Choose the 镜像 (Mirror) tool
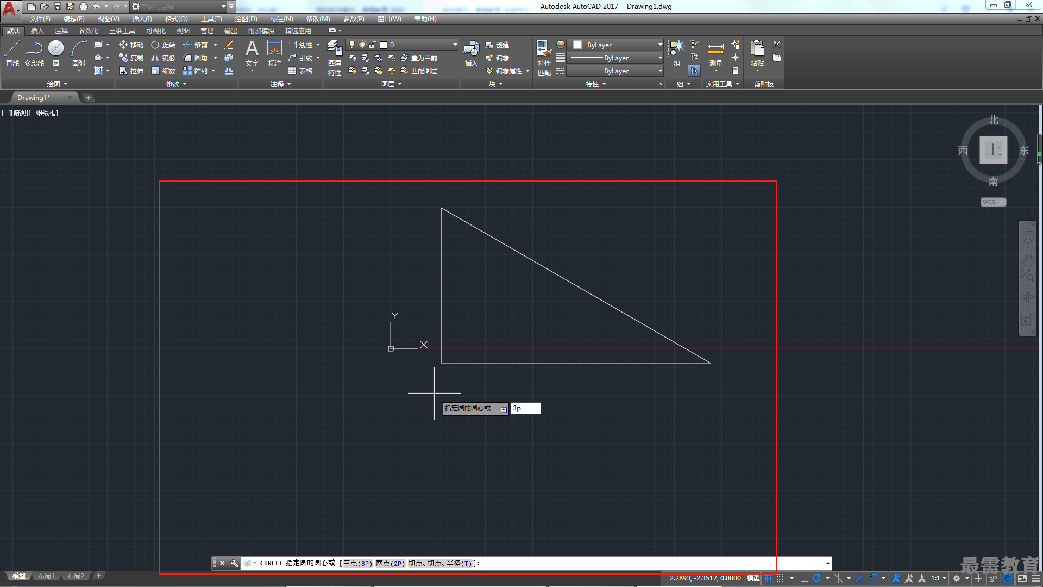Image resolution: width=1043 pixels, height=587 pixels. [x=164, y=58]
